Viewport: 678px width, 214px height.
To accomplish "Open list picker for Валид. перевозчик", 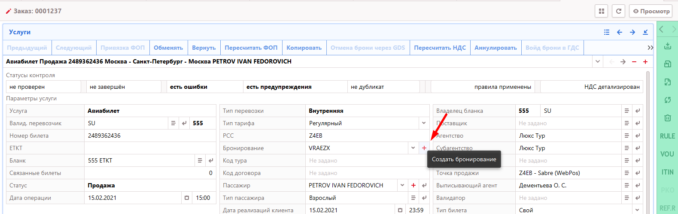I will tap(173, 123).
